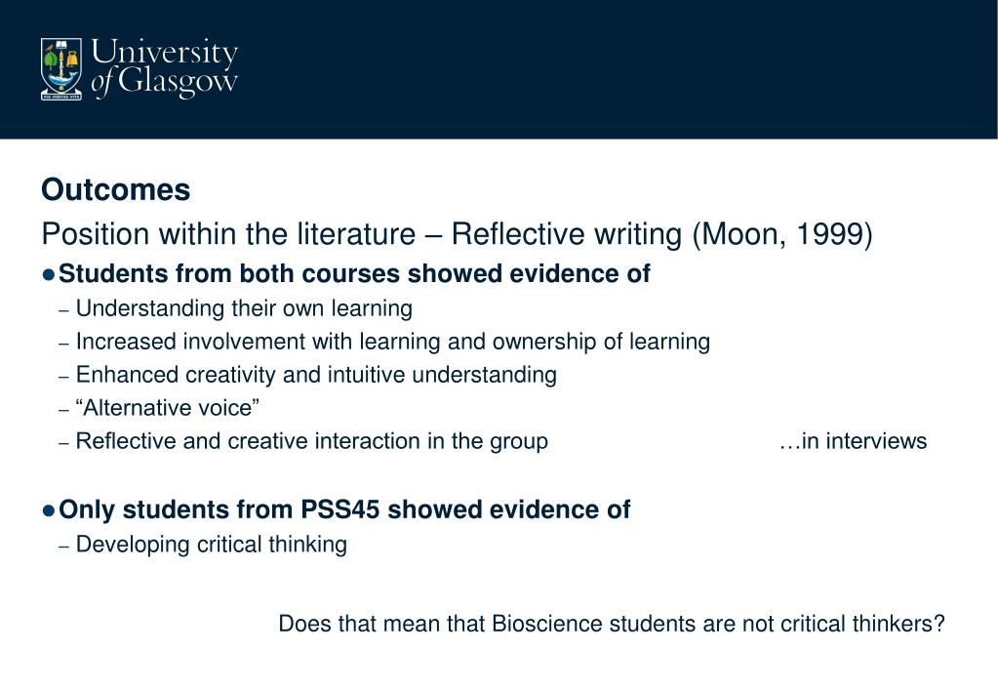Click Understanding their own learning item
The width and height of the screenshot is (998, 691).
click(x=245, y=308)
